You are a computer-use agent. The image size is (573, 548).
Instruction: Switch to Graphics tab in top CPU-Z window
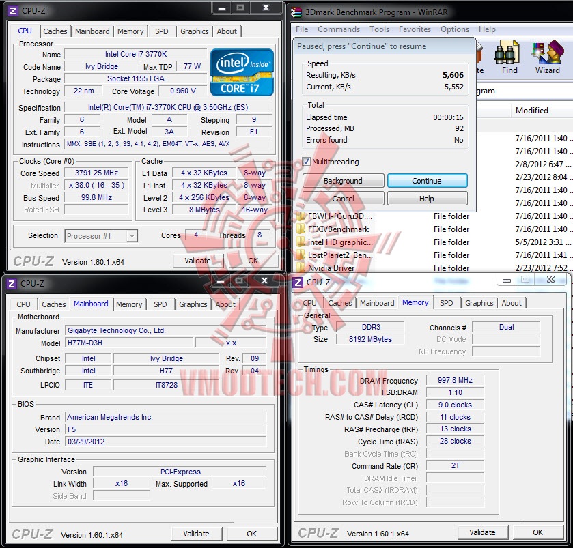(195, 31)
